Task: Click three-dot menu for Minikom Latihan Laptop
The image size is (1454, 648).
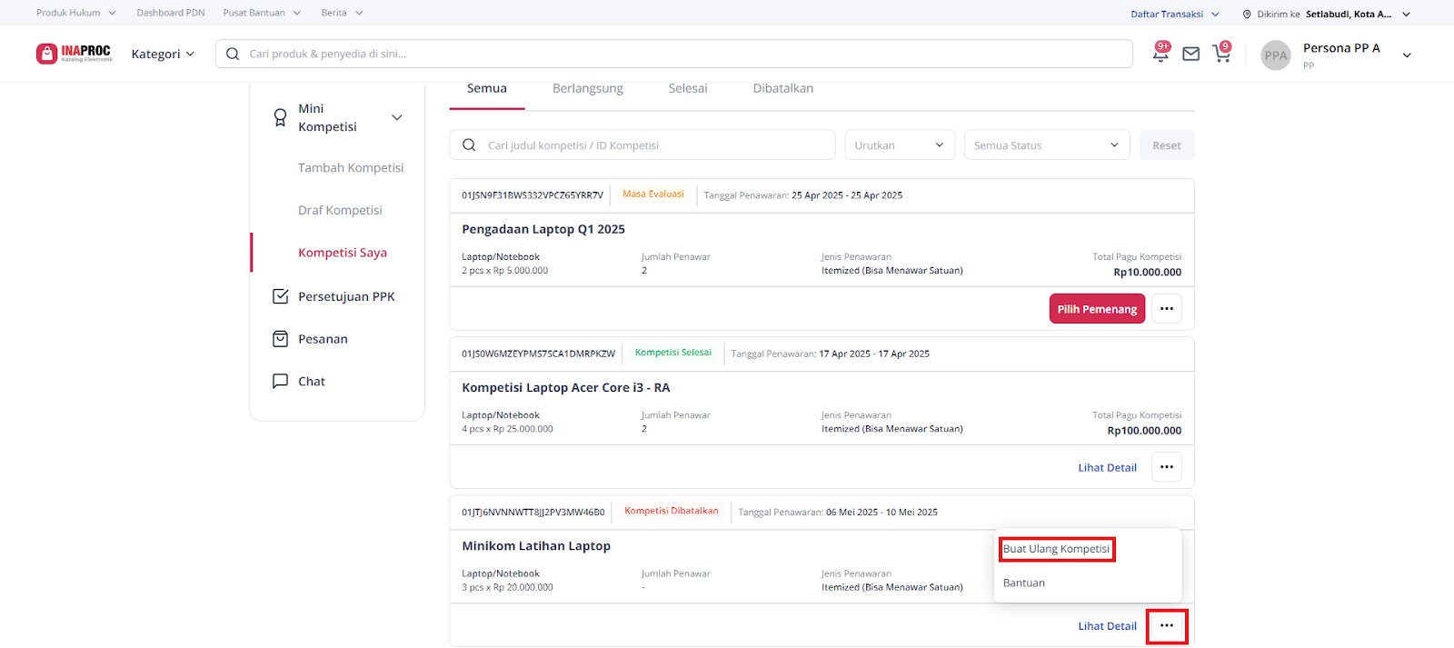Action: click(1167, 626)
